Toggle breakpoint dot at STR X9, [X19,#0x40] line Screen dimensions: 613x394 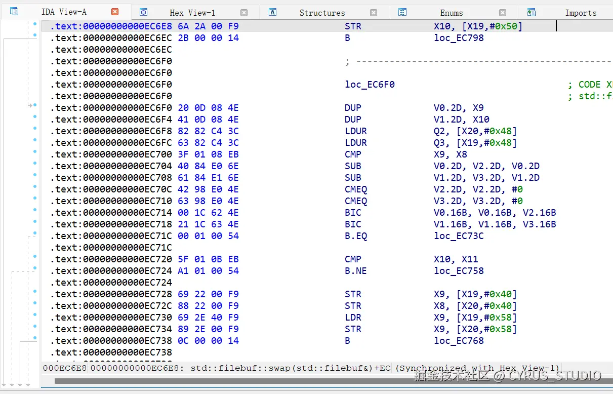click(34, 291)
